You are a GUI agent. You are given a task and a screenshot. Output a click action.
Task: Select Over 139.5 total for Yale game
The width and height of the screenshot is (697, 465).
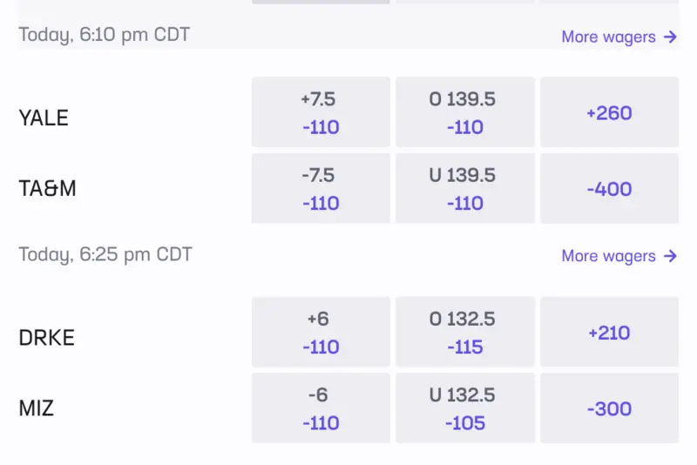point(464,112)
